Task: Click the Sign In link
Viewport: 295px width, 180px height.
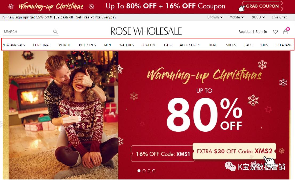Action: click(261, 32)
